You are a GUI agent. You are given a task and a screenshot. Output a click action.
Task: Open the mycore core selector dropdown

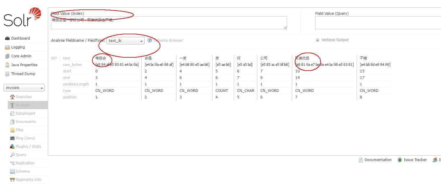coord(24,88)
